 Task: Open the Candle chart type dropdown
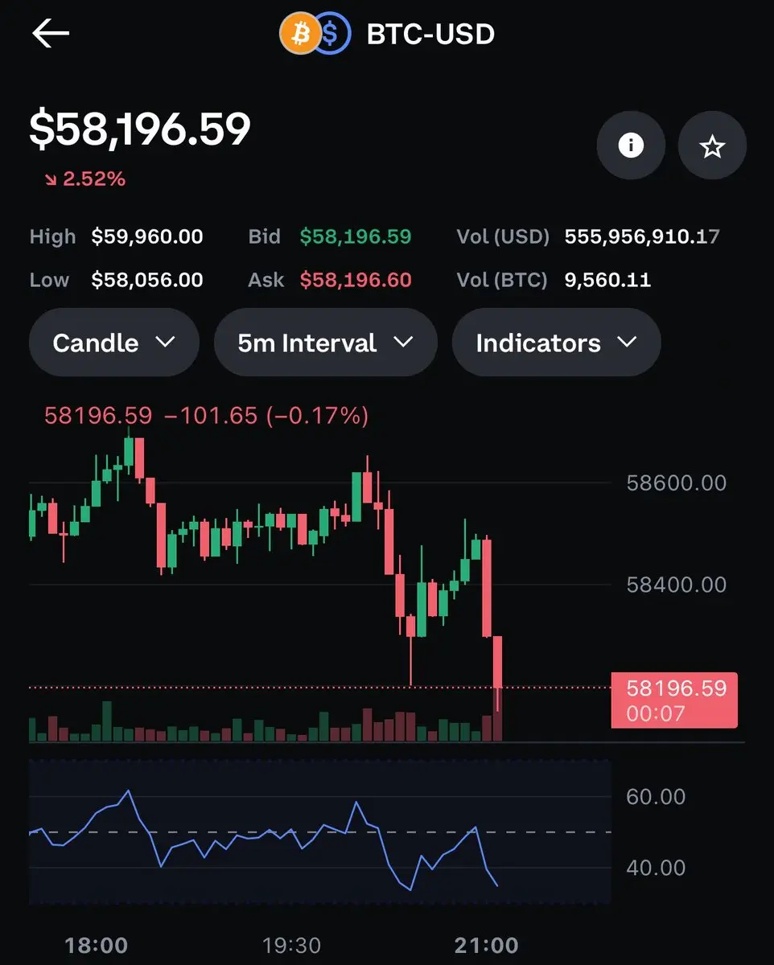point(113,343)
